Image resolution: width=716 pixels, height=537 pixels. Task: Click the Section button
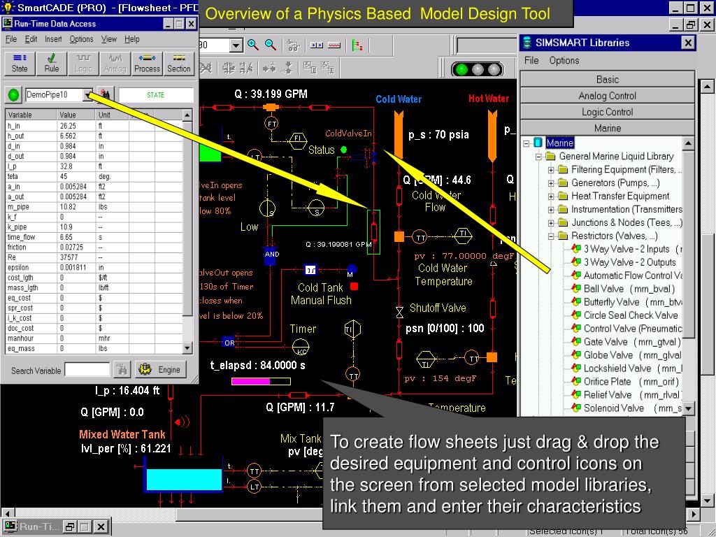(x=178, y=64)
